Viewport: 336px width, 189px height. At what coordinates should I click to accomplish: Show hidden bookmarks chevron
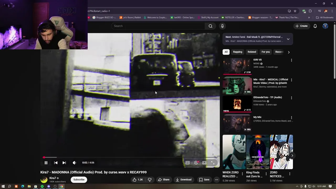[309, 18]
